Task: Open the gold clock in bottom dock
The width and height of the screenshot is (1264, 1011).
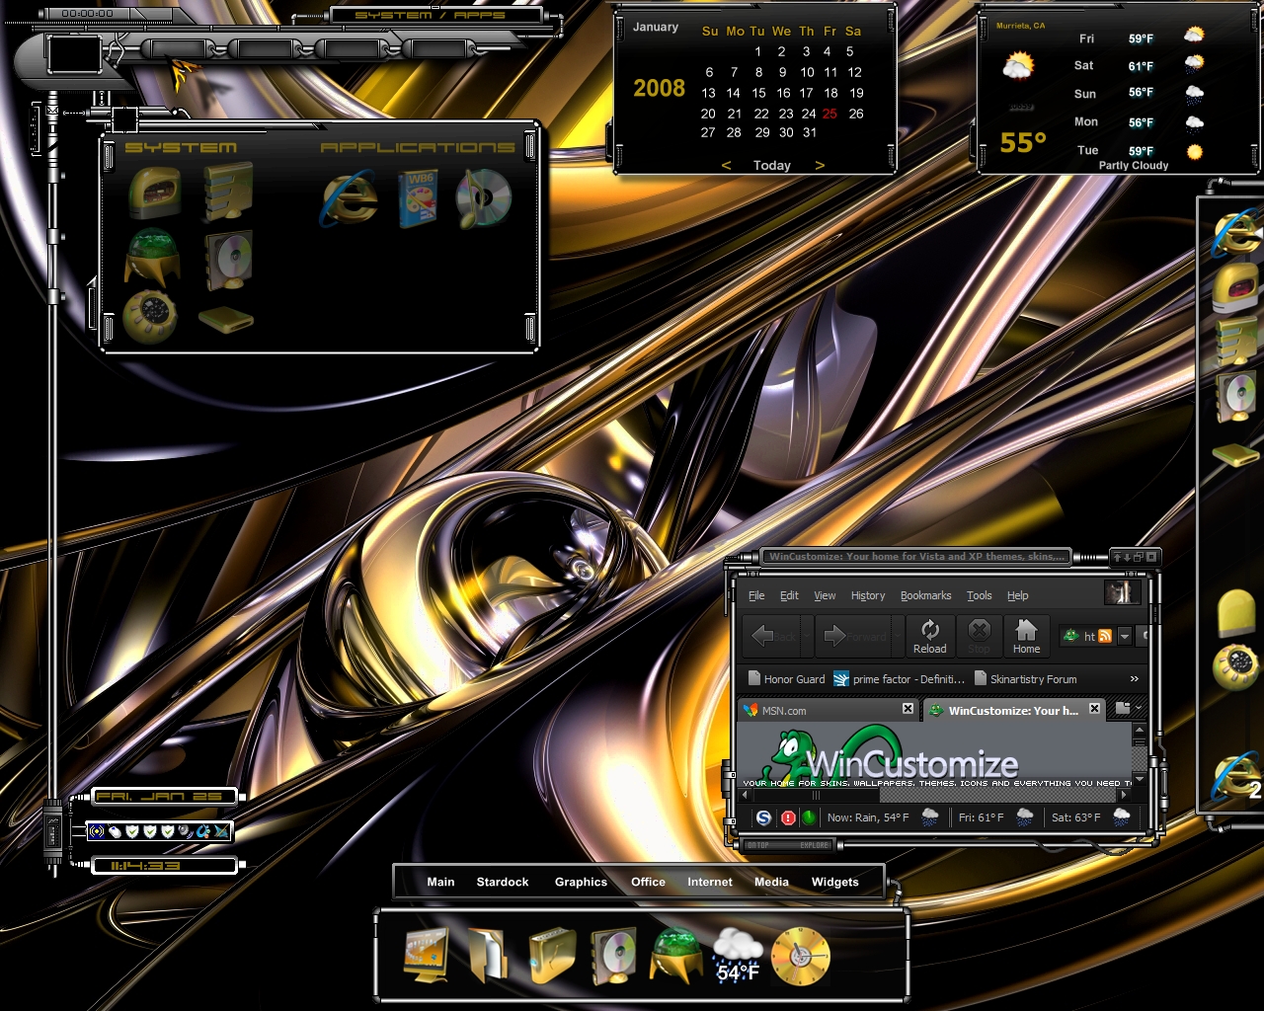Action: pyautogui.click(x=800, y=956)
